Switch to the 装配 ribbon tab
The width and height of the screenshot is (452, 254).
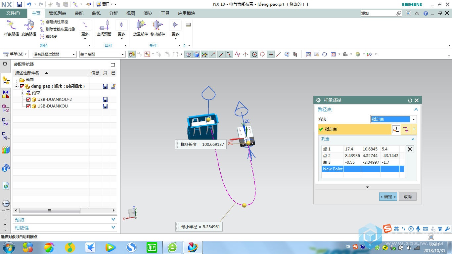(x=79, y=13)
